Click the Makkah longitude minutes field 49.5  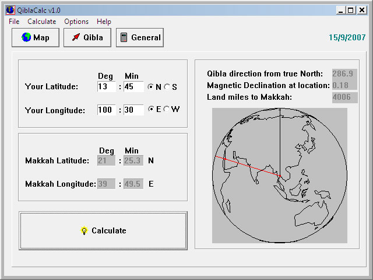133,184
